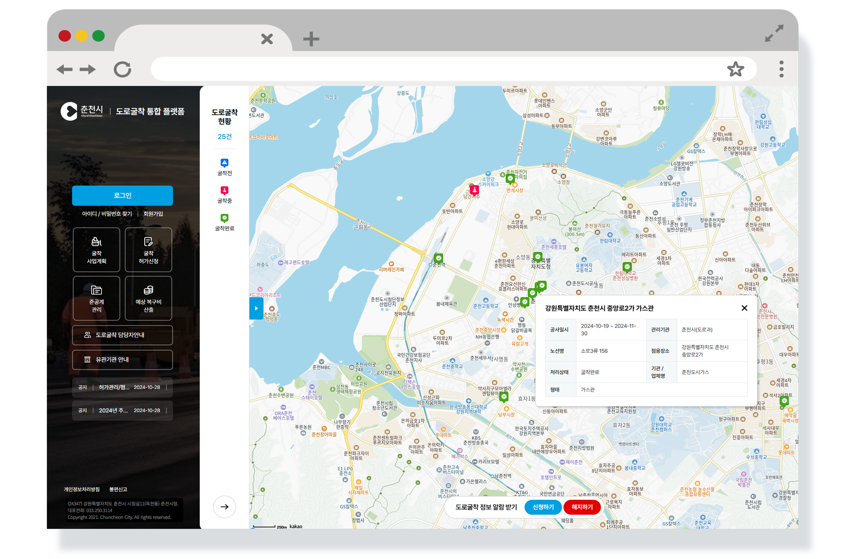Open 굴착 사업계획 menu tile
Viewport: 858px width, 559px height.
96,250
